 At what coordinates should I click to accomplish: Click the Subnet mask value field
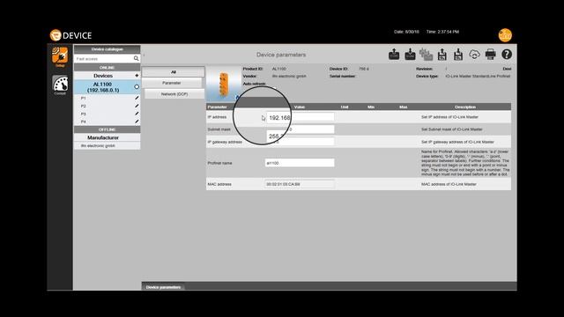[300, 129]
